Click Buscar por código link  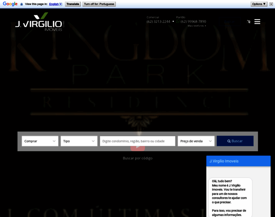click(x=137, y=158)
